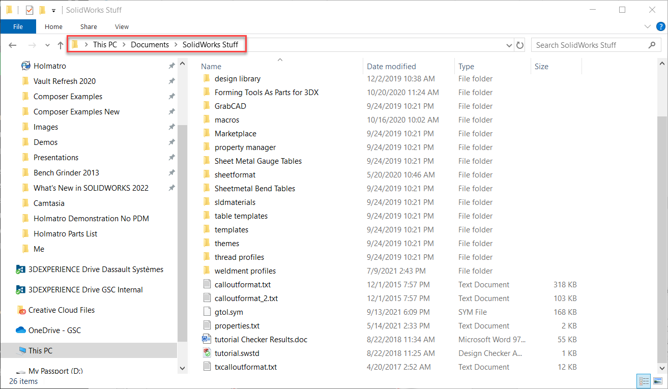Sort by the Type column header
This screenshot has height=389, width=668.
pos(466,66)
